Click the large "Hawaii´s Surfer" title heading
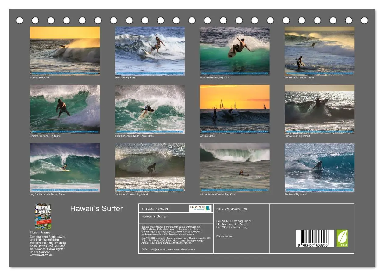Viewport: 384px width, 276px height. [x=96, y=209]
